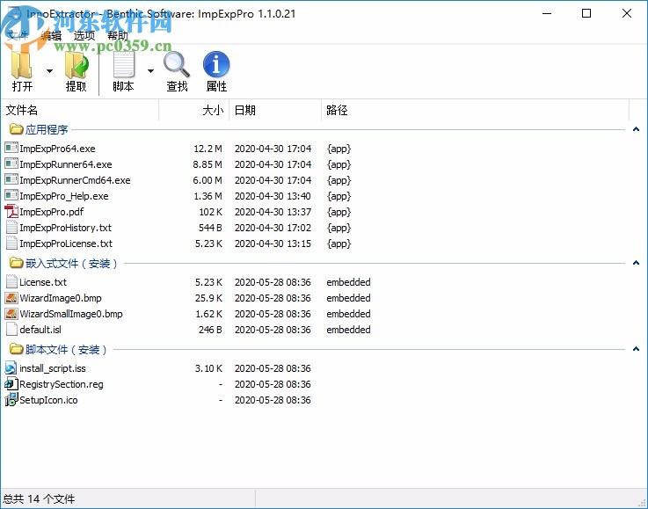Open an installer with the 打开 folder icon
The width and height of the screenshot is (648, 509).
(22, 65)
